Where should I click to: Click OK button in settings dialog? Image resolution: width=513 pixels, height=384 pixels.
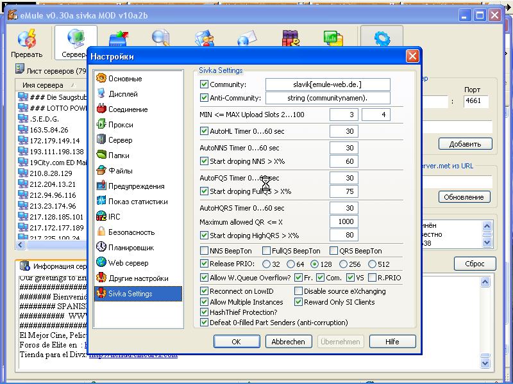tap(237, 342)
